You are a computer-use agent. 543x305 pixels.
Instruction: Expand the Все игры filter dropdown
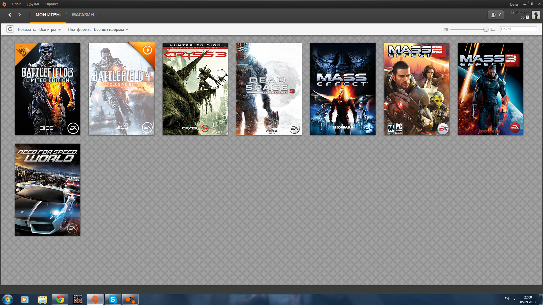[50, 30]
